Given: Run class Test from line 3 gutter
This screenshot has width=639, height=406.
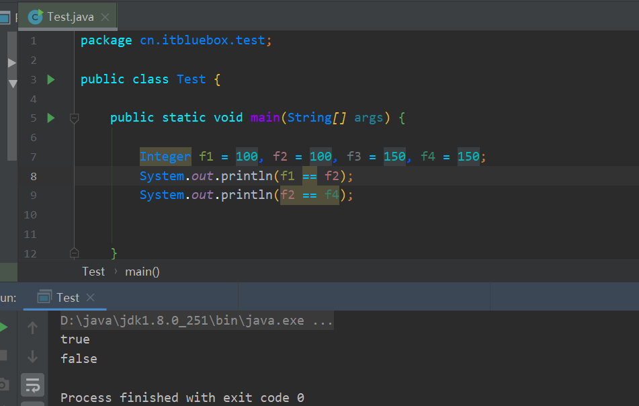Looking at the screenshot, I should [51, 79].
